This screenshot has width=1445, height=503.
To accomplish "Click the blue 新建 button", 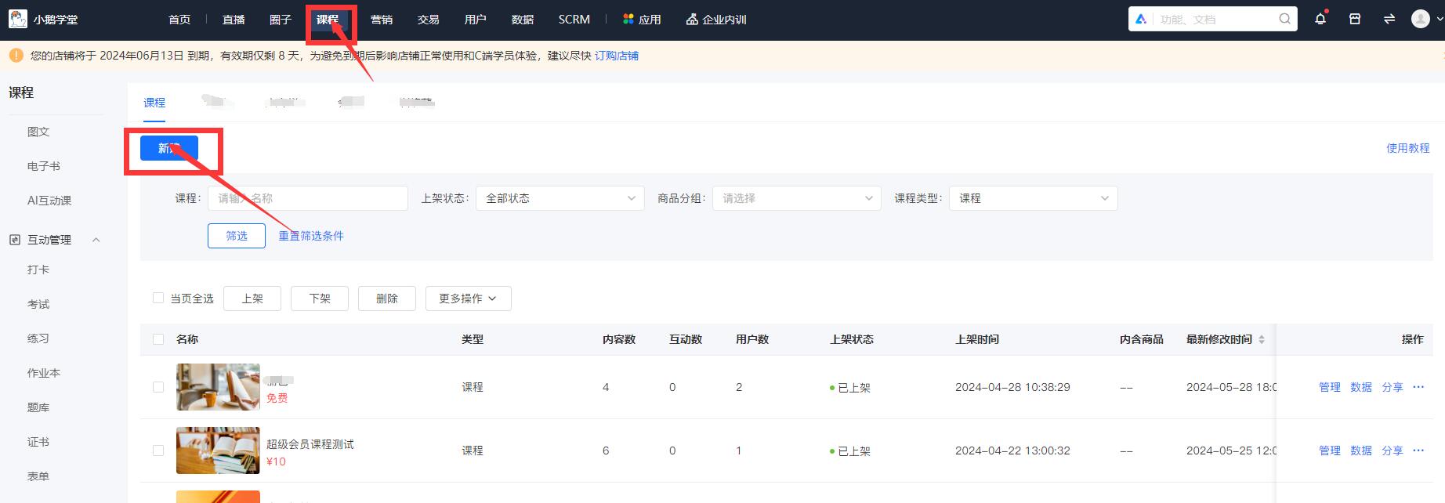I will pos(169,148).
